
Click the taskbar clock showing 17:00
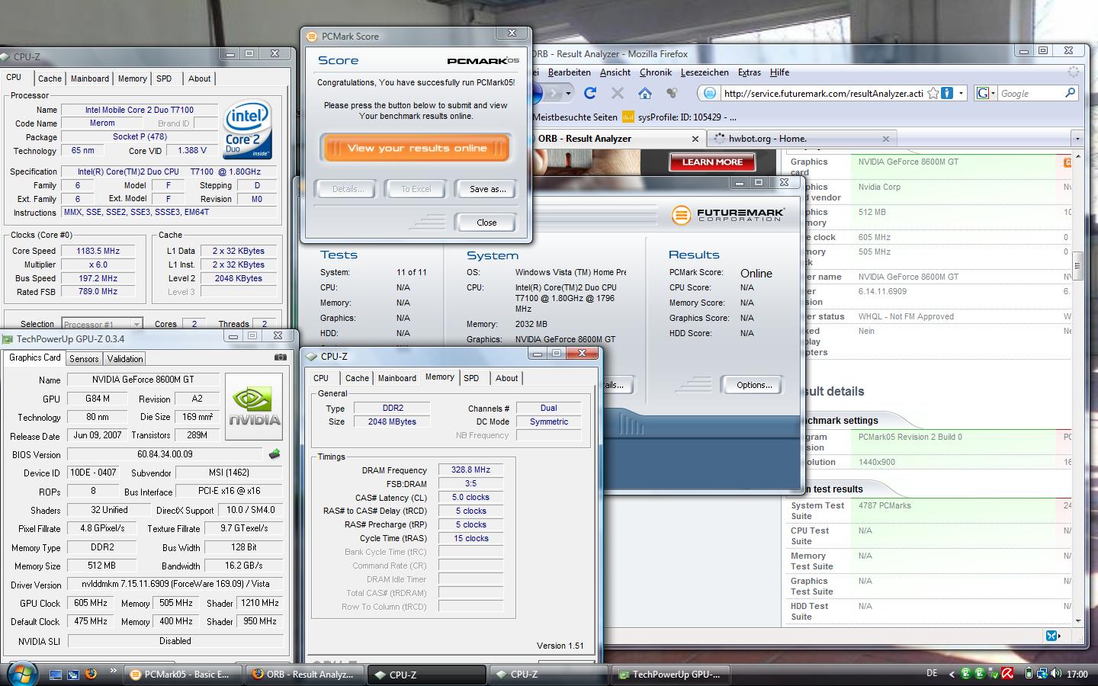pos(1077,674)
